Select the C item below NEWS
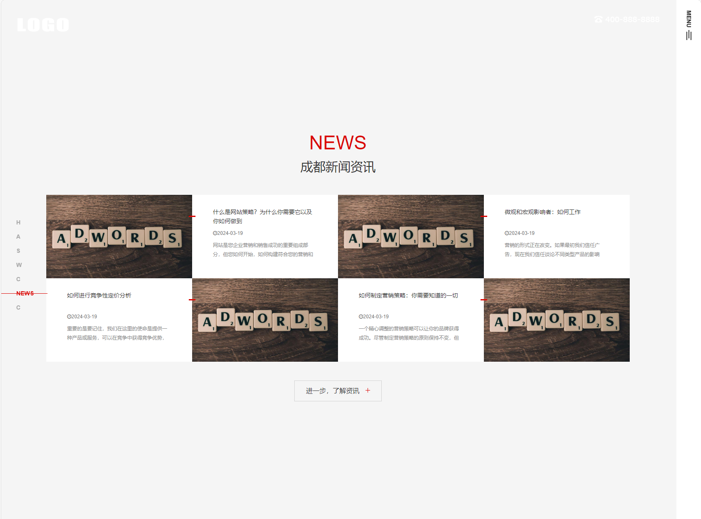The height and width of the screenshot is (519, 701). point(18,307)
